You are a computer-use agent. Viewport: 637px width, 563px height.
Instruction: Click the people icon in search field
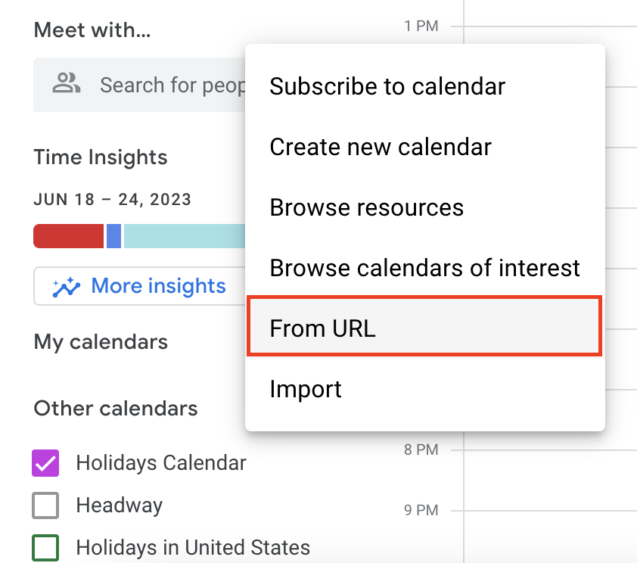(x=67, y=84)
